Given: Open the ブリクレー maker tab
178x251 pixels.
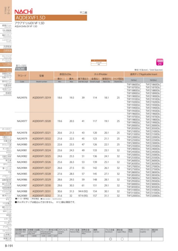Looking at the screenshot, I should click(6, 227).
